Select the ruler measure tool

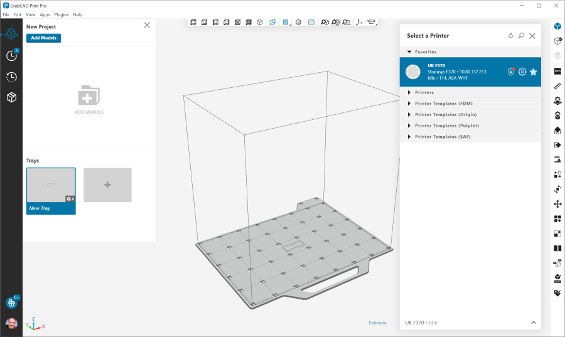(x=557, y=86)
